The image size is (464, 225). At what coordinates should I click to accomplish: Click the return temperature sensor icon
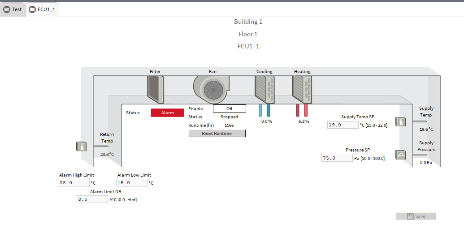point(82,146)
